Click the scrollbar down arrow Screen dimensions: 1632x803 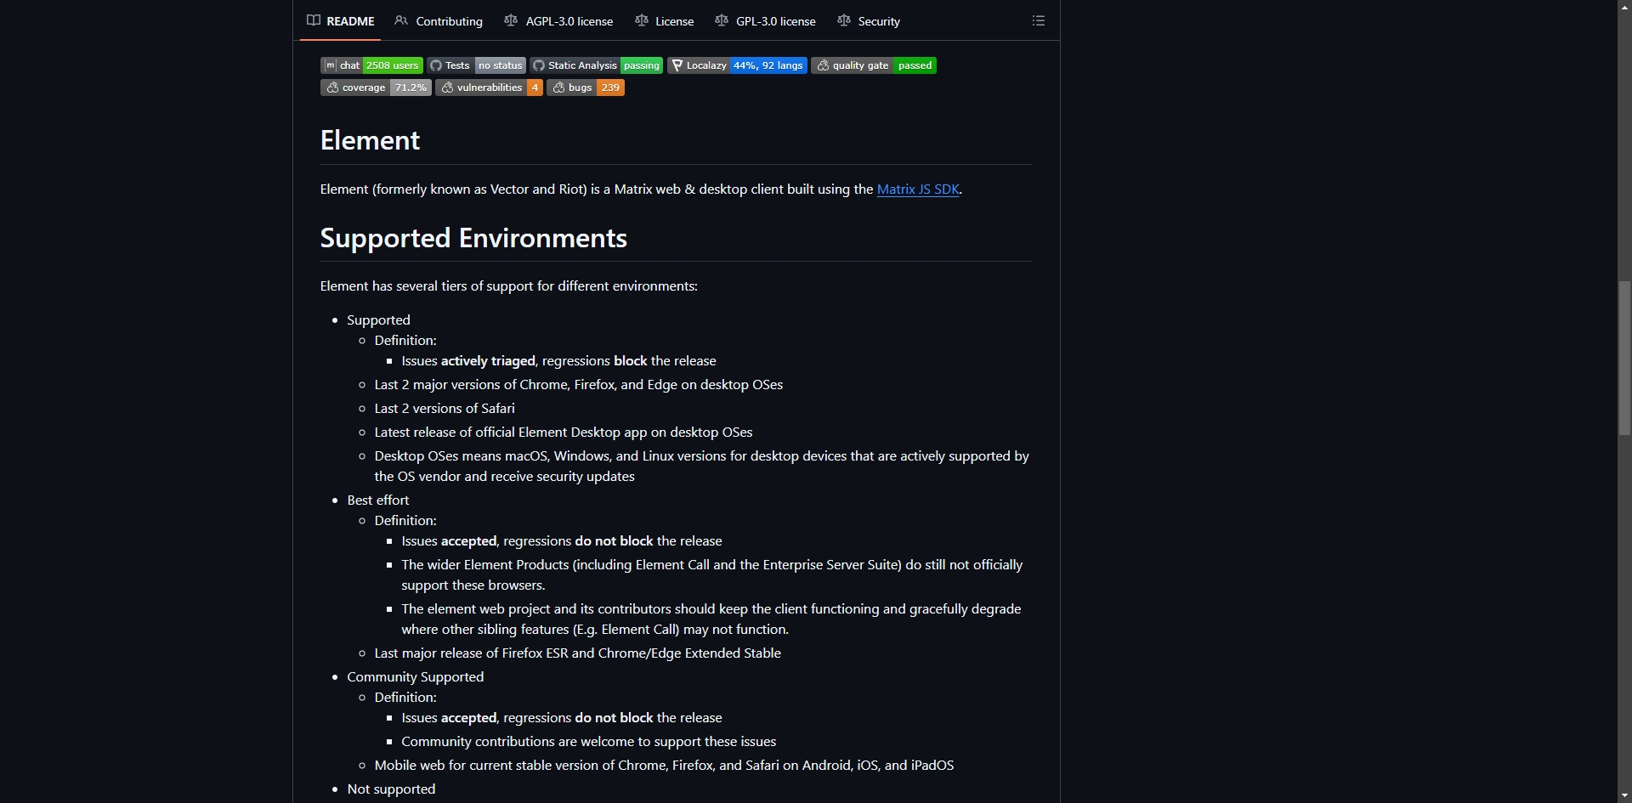pos(1624,795)
